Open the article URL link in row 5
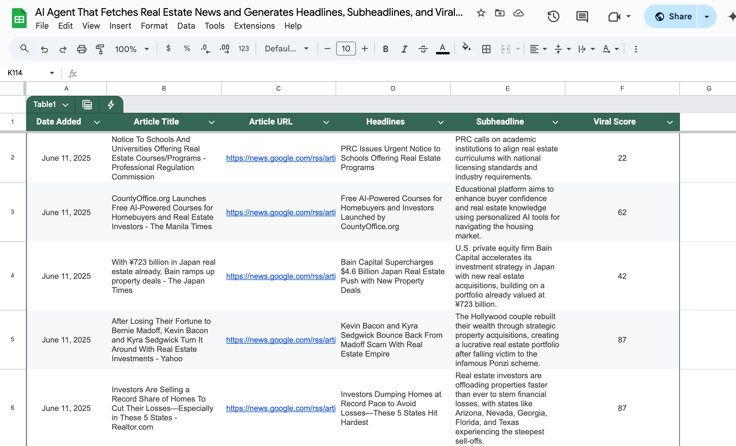The image size is (736, 446). point(281,340)
